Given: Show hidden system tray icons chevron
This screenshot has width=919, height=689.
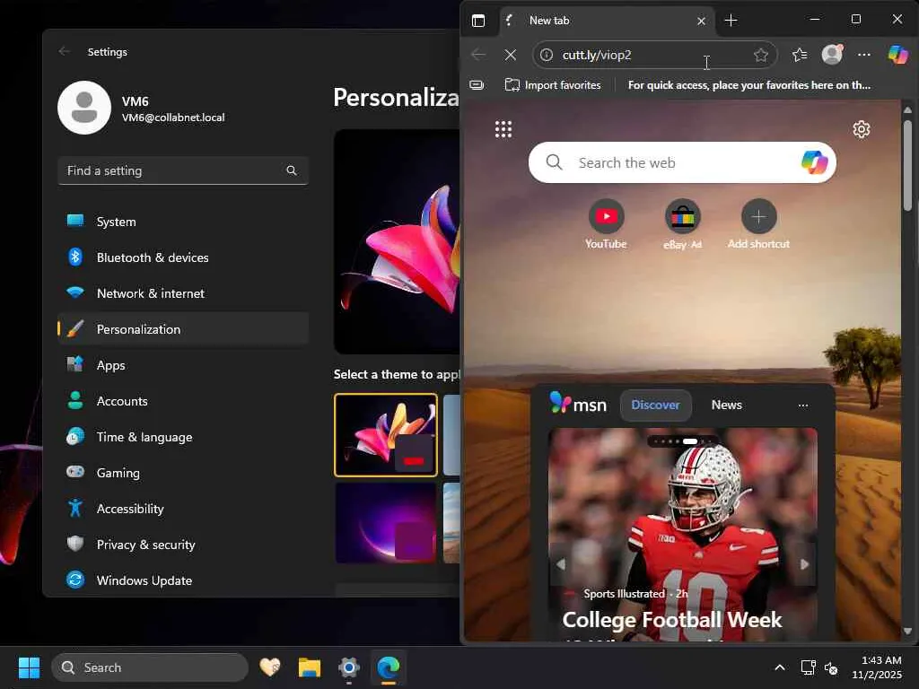Looking at the screenshot, I should [780, 667].
